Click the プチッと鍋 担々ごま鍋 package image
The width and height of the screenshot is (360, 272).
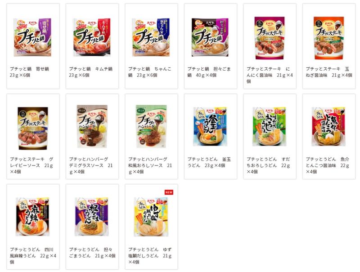[210, 37]
